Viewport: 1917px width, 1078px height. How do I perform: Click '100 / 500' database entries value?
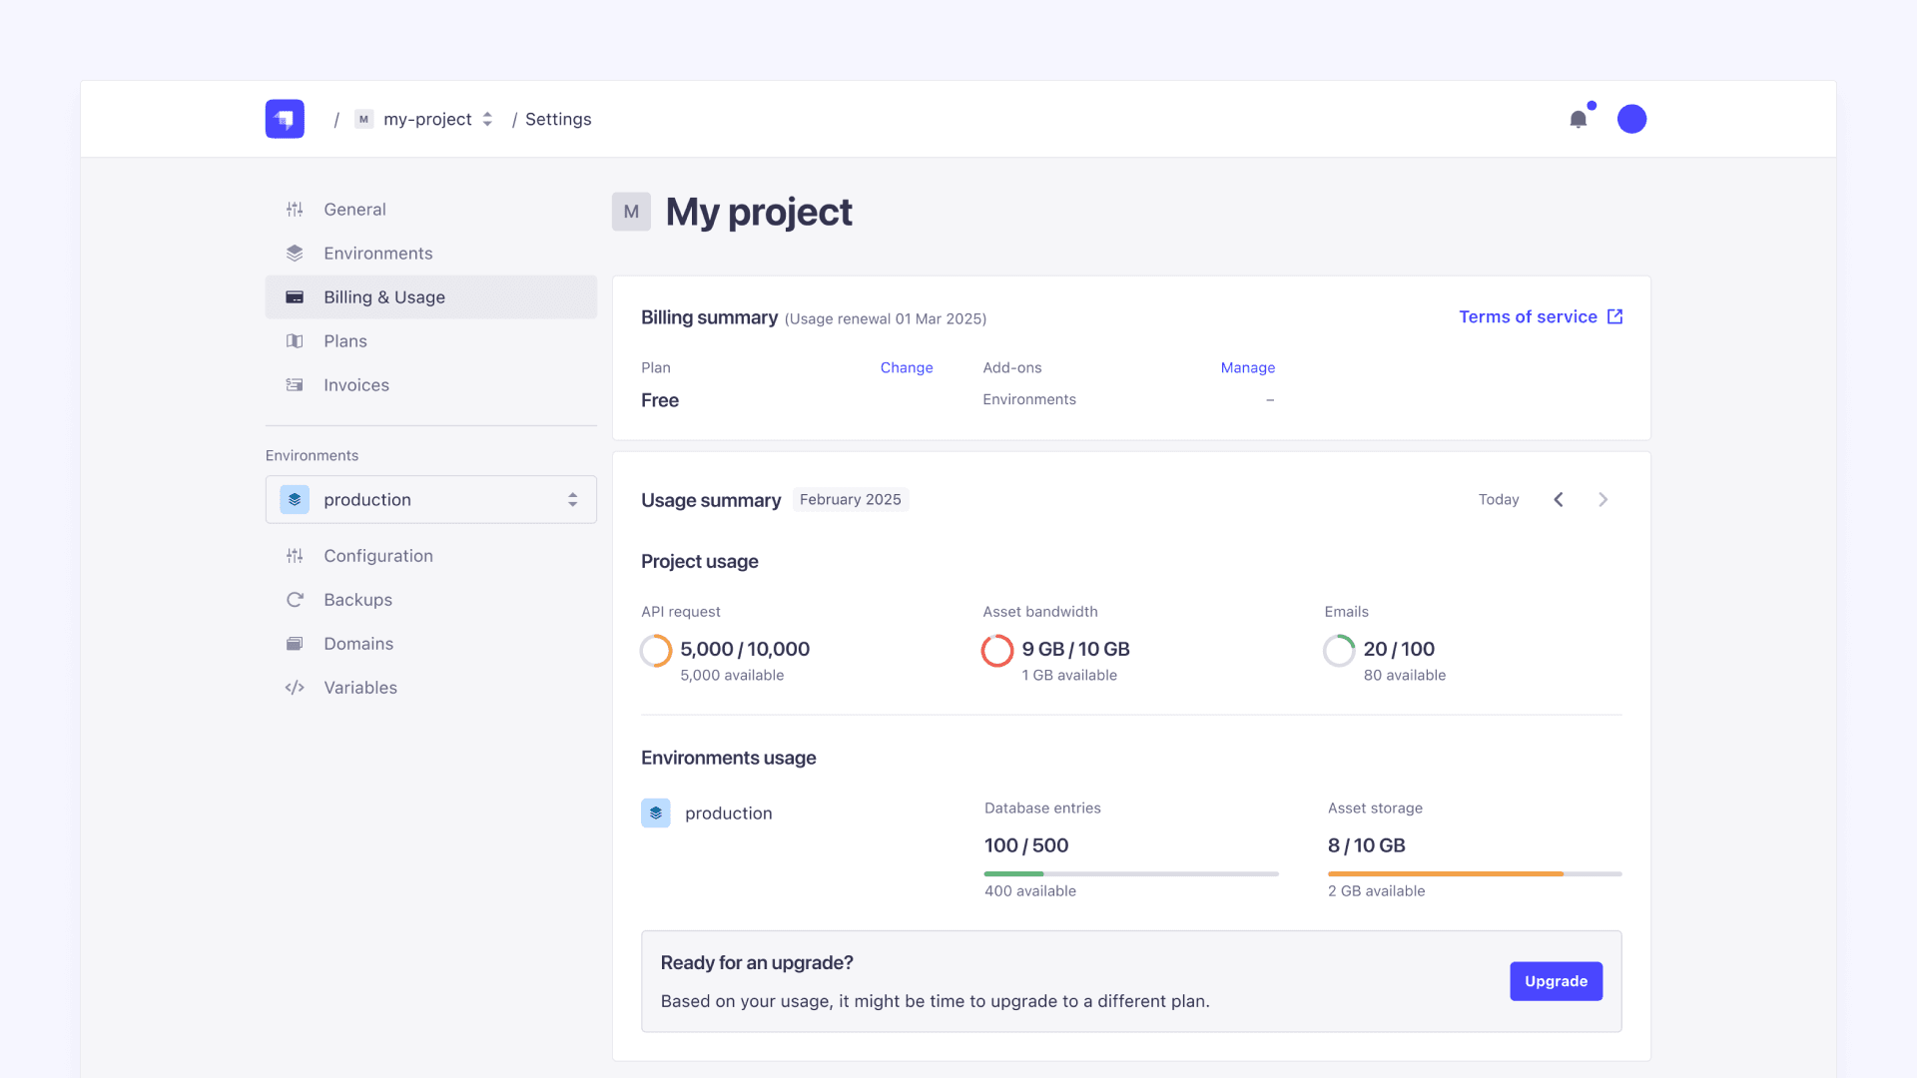tap(1026, 845)
